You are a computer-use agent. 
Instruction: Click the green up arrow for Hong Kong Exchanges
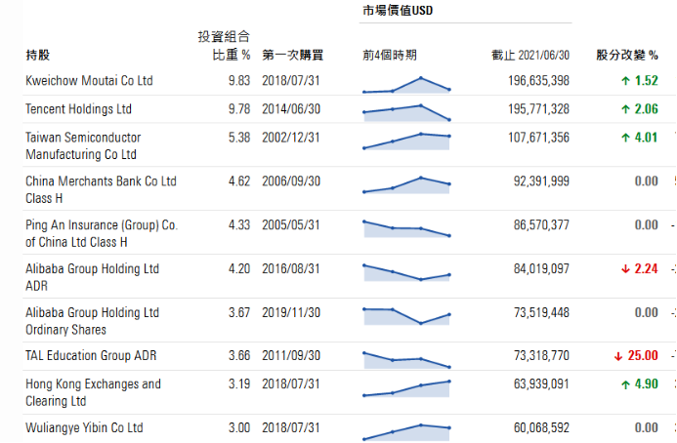coord(625,384)
